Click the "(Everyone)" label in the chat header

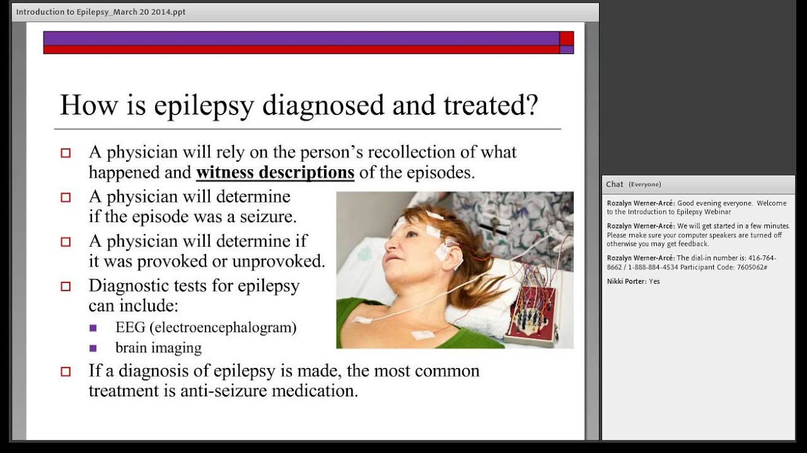pos(644,184)
